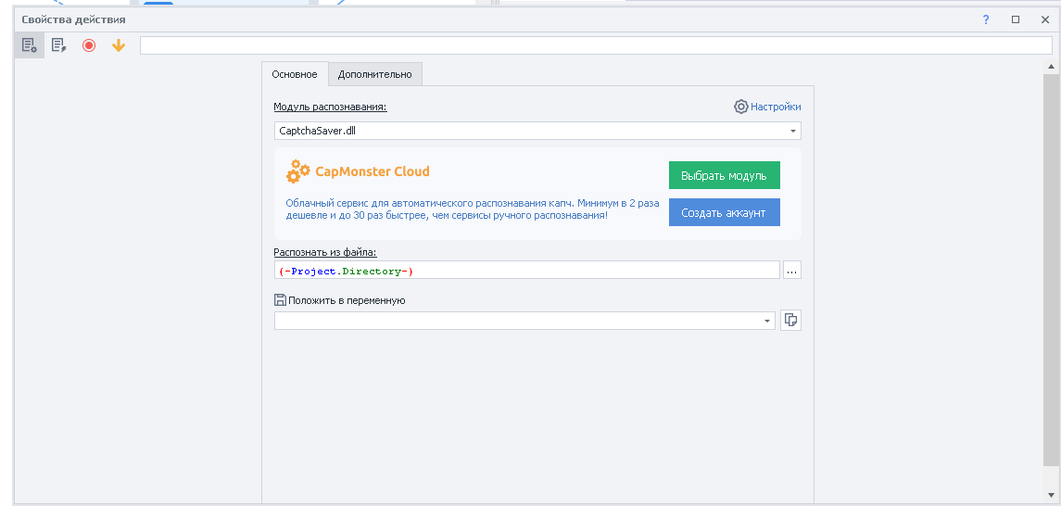Click the scrollbar down arrow
The image size is (1061, 506).
[x=1051, y=495]
